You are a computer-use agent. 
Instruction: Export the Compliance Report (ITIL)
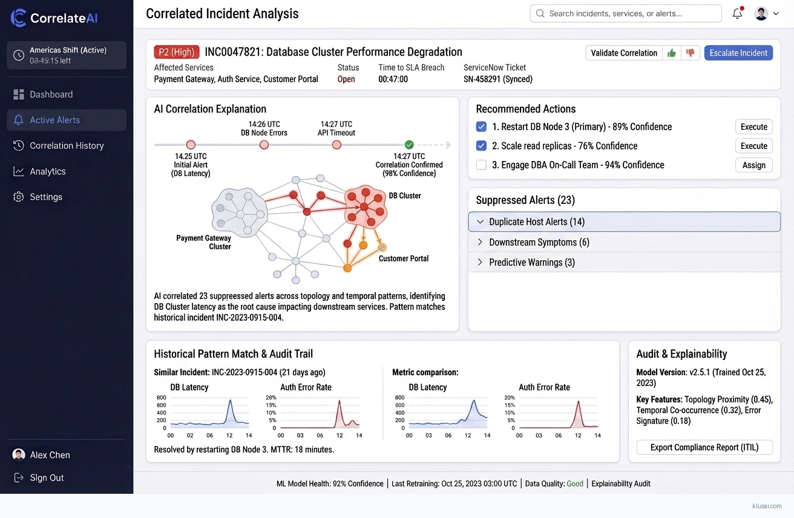coord(704,447)
